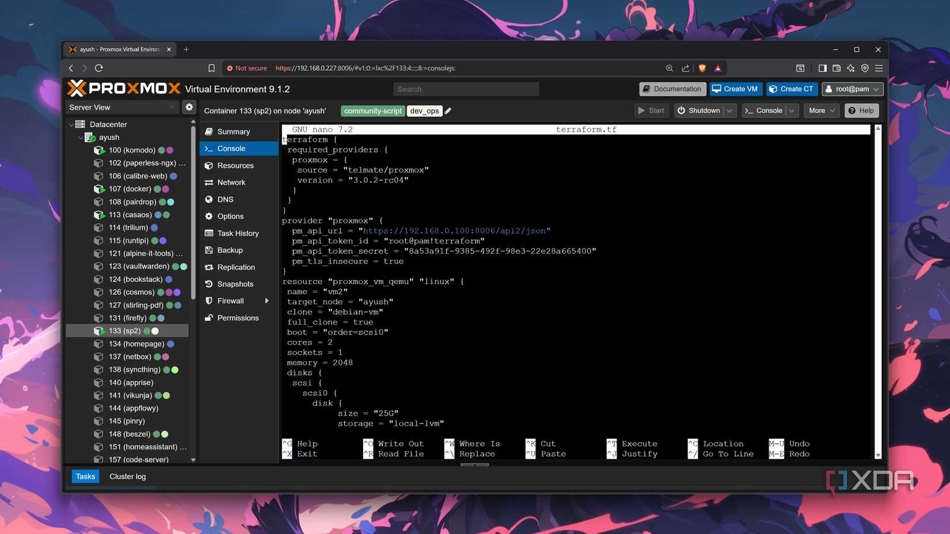
Task: Open the Backup section
Action: click(x=230, y=250)
